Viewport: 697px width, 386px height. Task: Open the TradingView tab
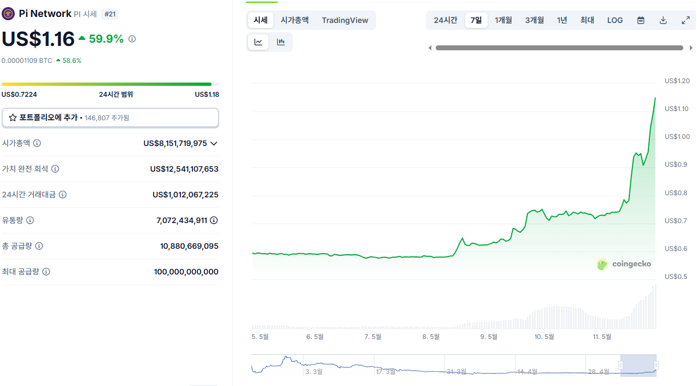tap(345, 20)
